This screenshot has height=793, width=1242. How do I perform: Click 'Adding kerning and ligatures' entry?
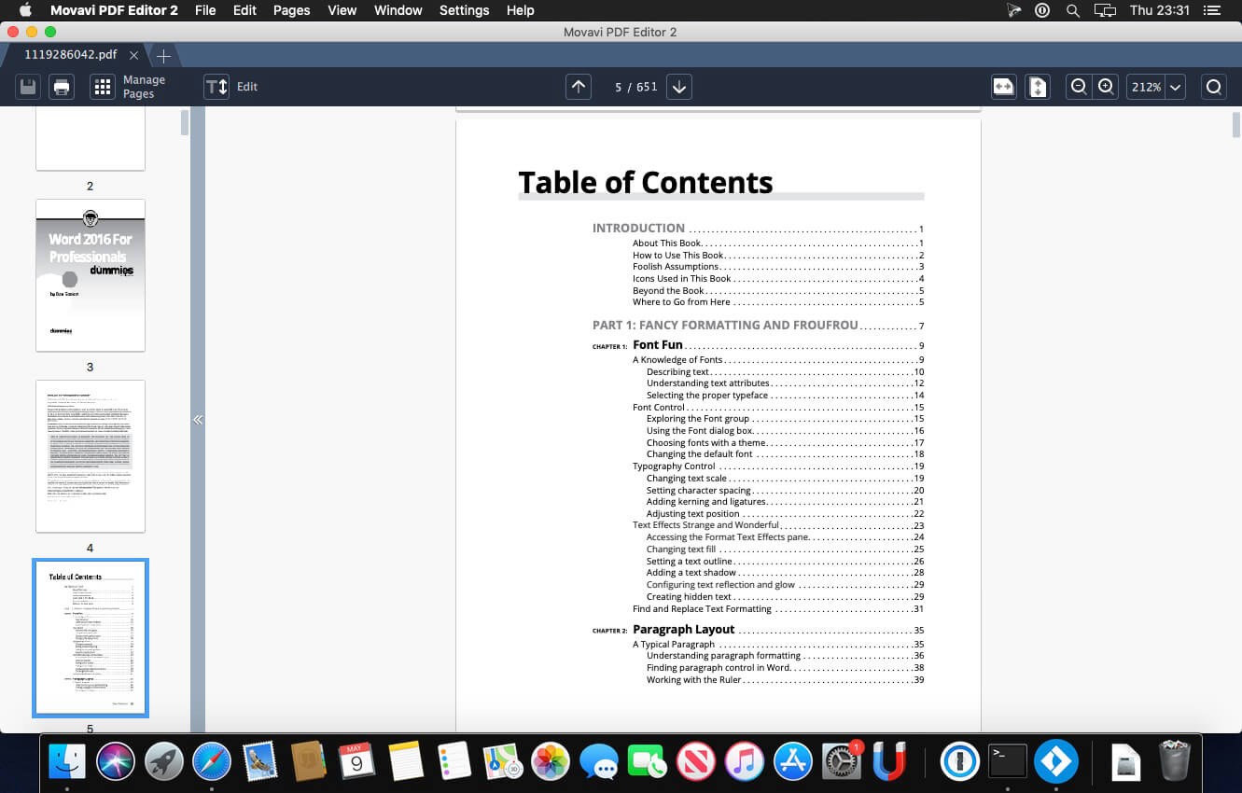706,502
